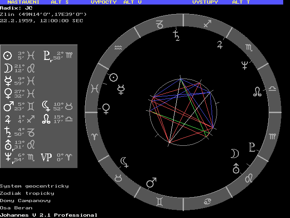Click the Aries sign on the zodiac ring

tap(95, 136)
